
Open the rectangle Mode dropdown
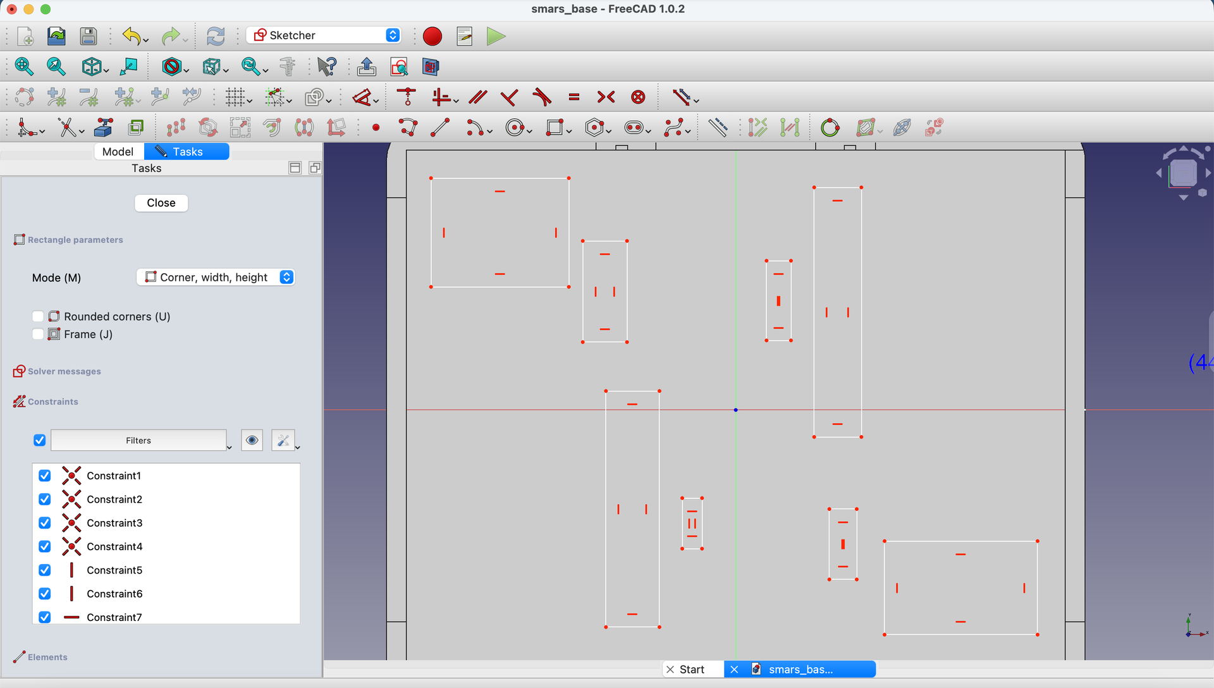(216, 277)
